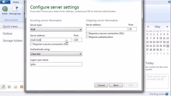Open the Mail view icon in bottom bar
Screen dimensions: 171x96
(3, 87)
